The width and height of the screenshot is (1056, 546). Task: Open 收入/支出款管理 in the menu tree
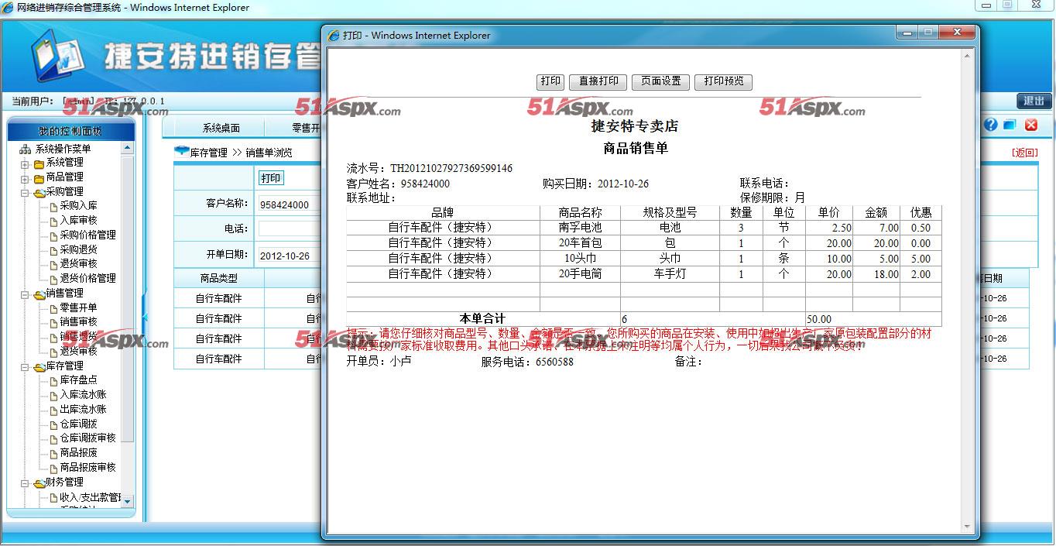point(91,497)
